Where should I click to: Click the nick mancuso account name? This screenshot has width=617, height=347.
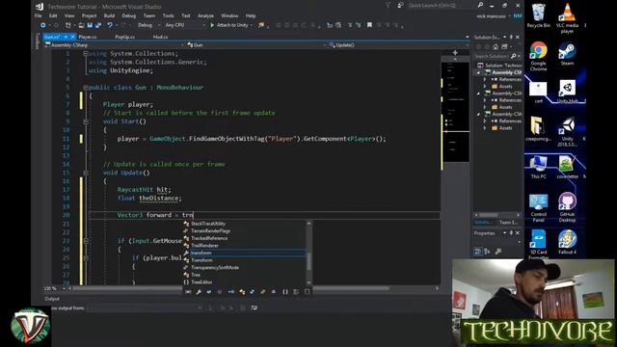[491, 16]
